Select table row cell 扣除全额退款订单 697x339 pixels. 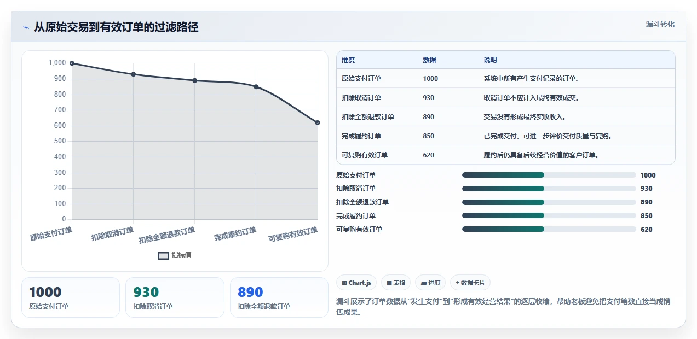click(368, 117)
